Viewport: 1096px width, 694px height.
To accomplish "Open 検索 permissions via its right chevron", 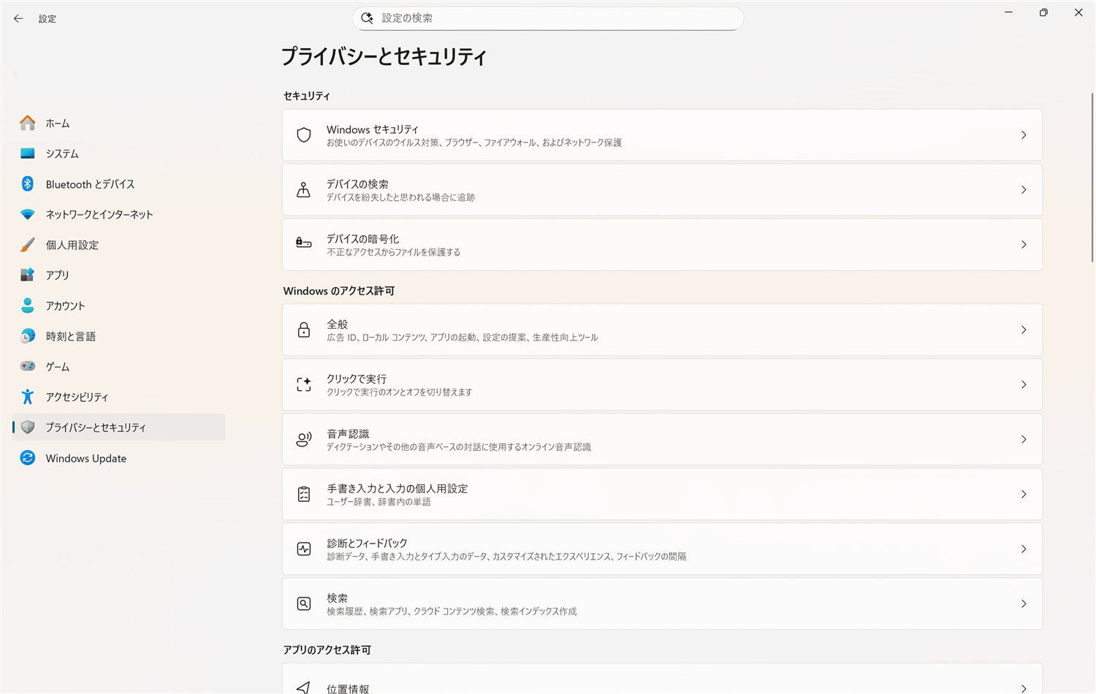I will coord(1024,604).
